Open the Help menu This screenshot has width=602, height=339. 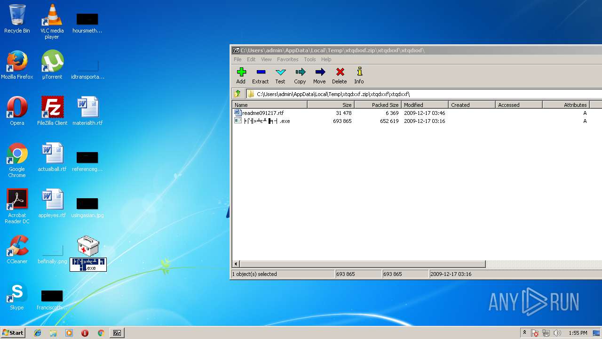(326, 59)
